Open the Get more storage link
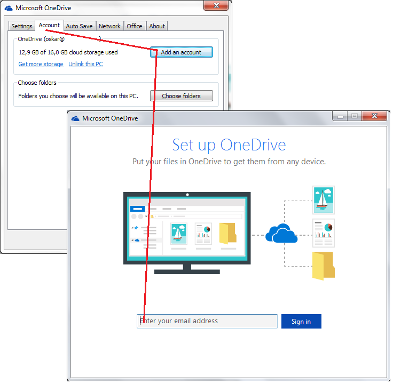 (x=41, y=64)
